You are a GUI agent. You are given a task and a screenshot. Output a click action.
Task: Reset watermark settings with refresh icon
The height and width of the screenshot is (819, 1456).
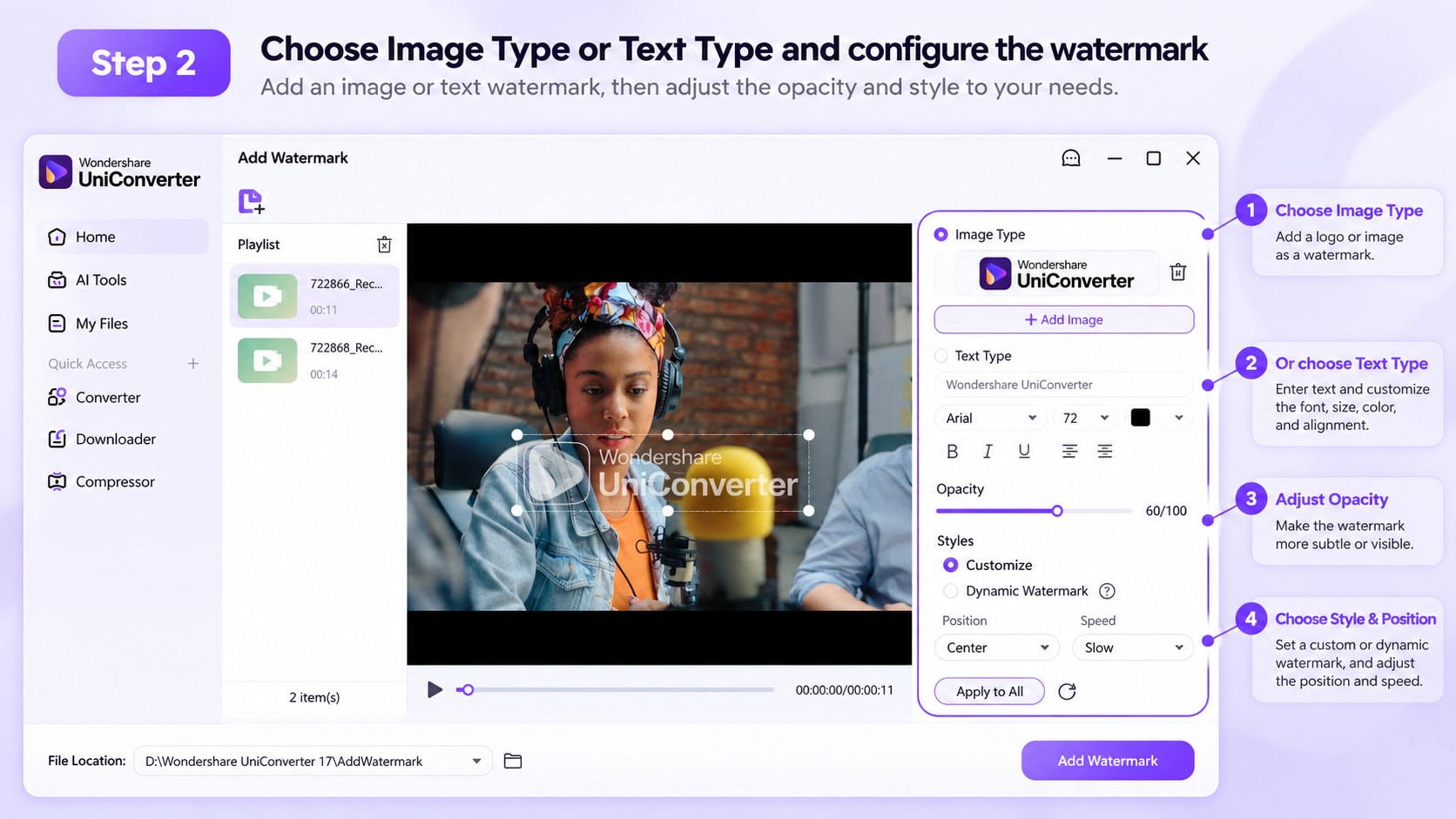point(1067,691)
